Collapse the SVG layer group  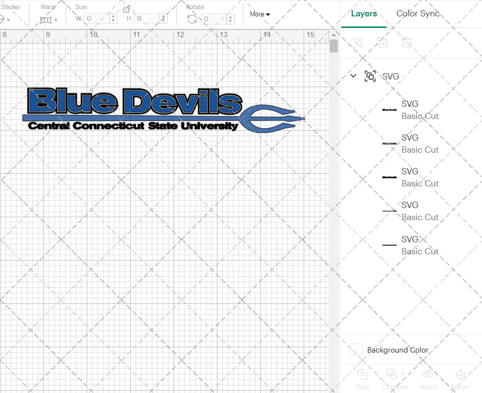[353, 76]
